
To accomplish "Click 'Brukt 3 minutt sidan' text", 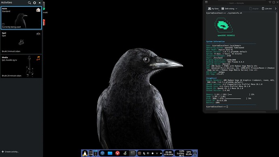I will pos(11,51).
